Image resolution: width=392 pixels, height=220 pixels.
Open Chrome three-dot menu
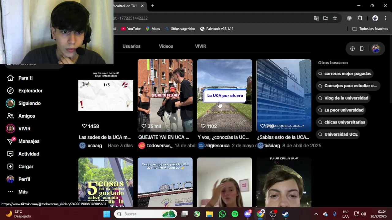[x=386, y=18]
